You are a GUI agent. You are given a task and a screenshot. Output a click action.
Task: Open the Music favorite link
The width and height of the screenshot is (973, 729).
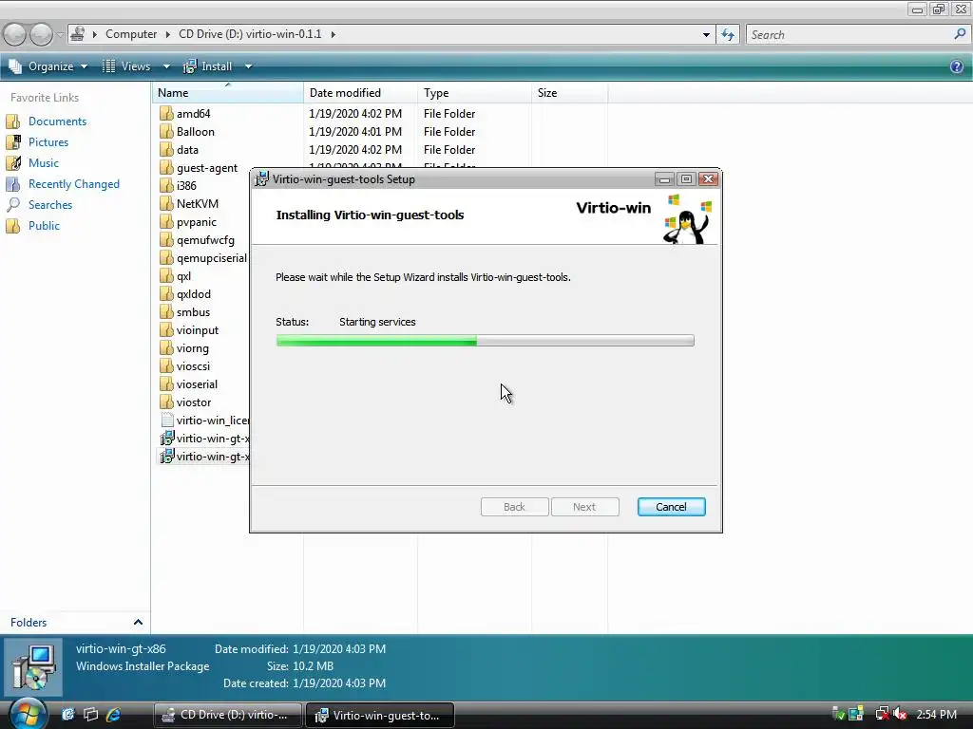[44, 163]
